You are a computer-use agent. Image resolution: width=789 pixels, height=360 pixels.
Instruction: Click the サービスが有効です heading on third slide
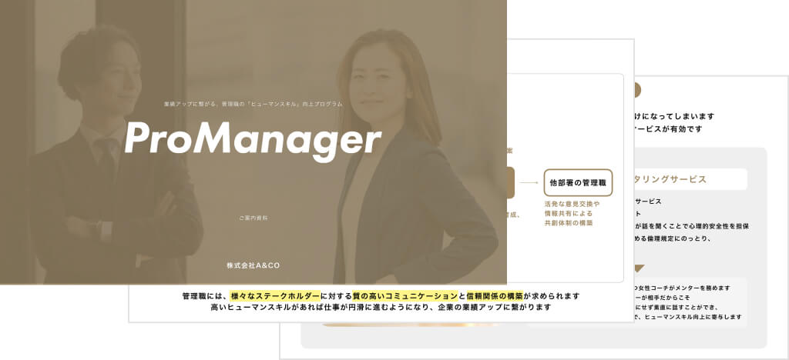click(667, 129)
